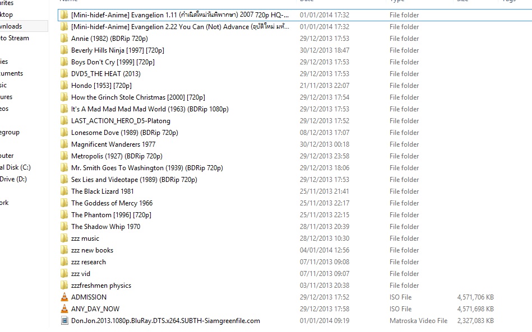Select the Evangelion 1.11 folder name
The width and height of the screenshot is (532, 332).
(x=180, y=15)
